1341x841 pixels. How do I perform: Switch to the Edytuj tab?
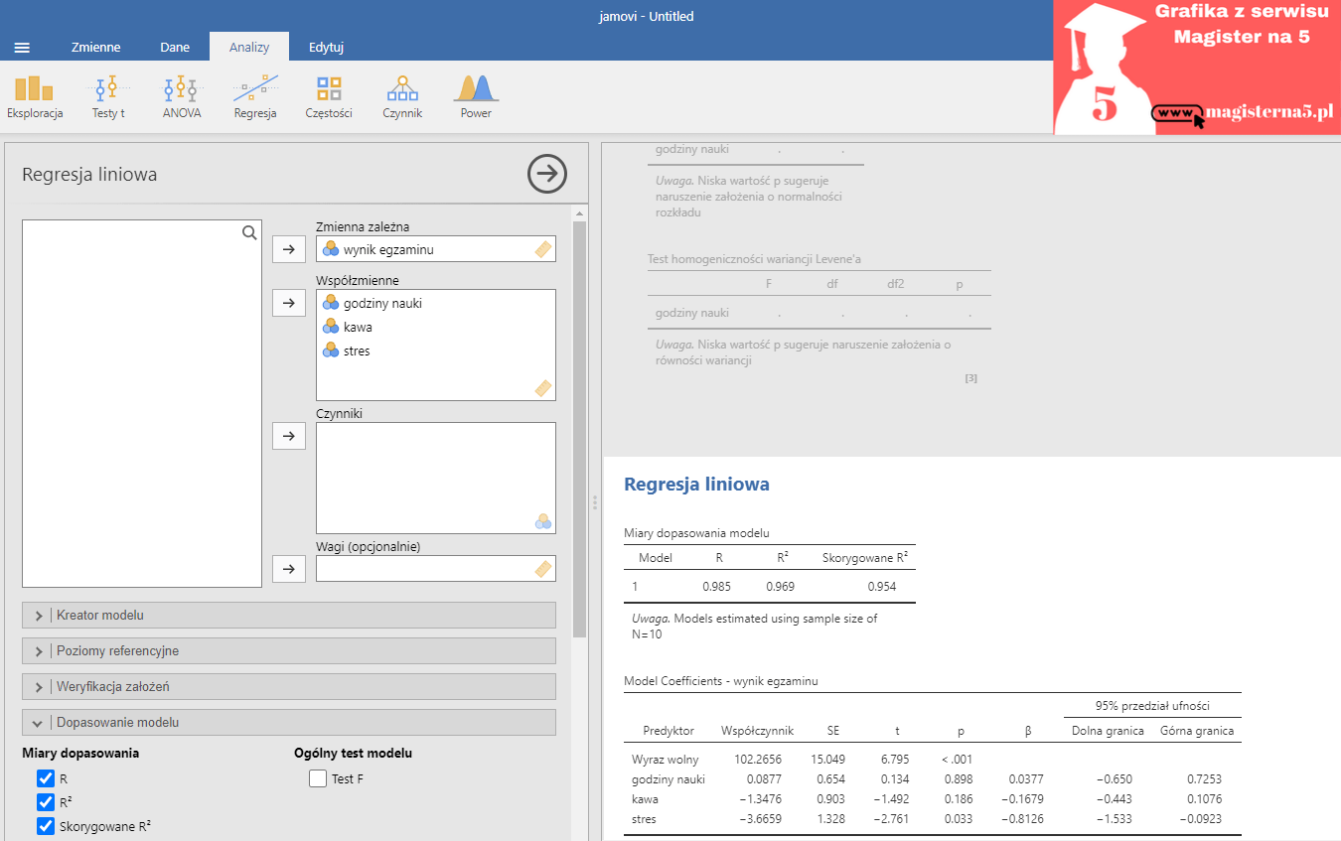coord(326,48)
